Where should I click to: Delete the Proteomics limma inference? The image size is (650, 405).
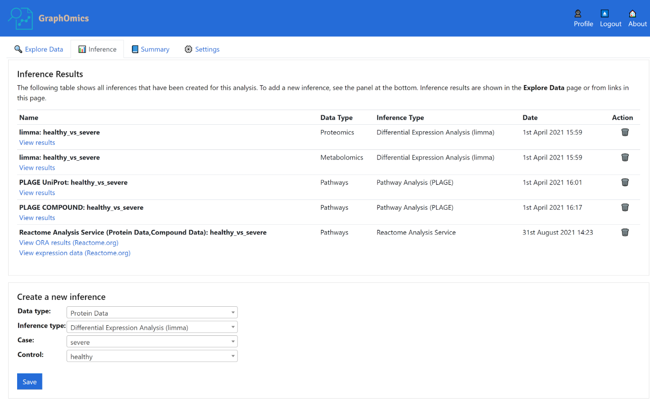pos(625,132)
